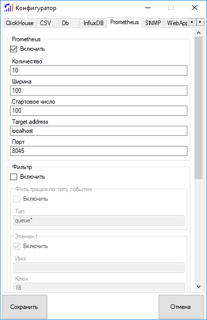Screen dimensions: 207x320
Task: Click the tab strip left arrow
Action: coord(192,22)
